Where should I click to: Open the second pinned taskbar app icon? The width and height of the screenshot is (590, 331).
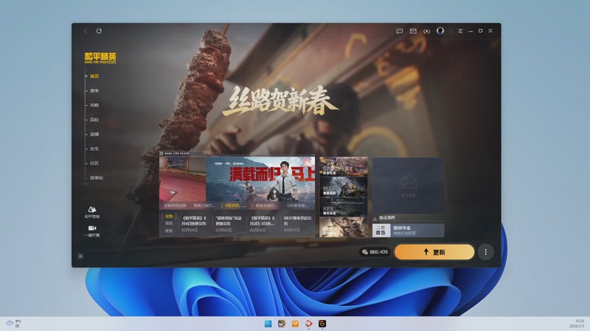[x=282, y=324]
